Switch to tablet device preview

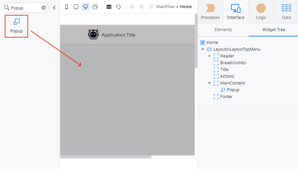[x=76, y=7]
